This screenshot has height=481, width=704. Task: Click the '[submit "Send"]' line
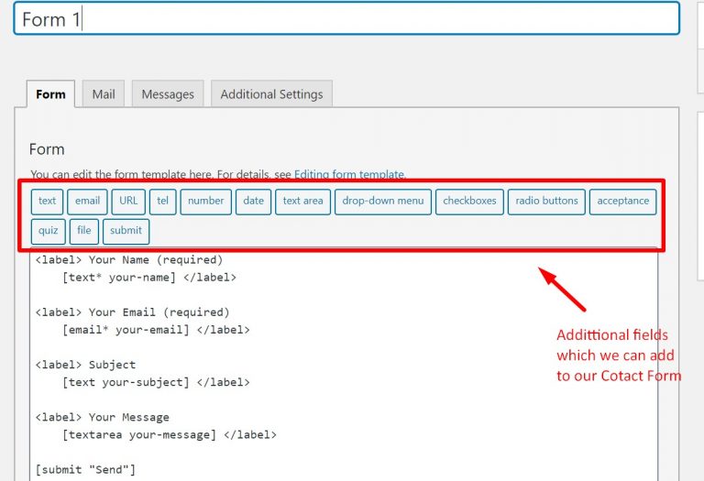click(85, 470)
